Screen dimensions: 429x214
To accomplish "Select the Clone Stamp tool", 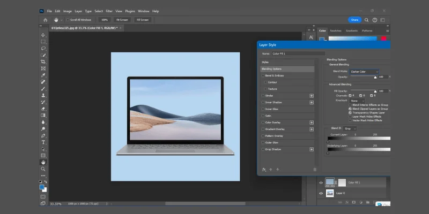I will pos(43,95).
